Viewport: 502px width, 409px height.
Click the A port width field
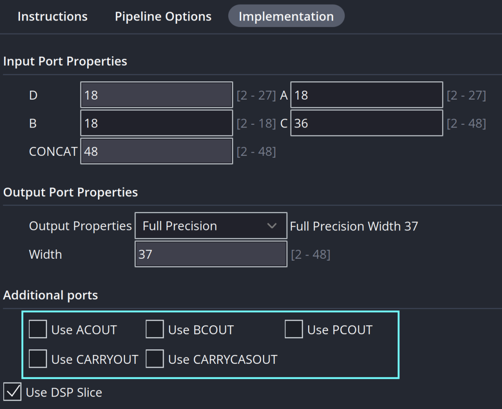(x=366, y=95)
